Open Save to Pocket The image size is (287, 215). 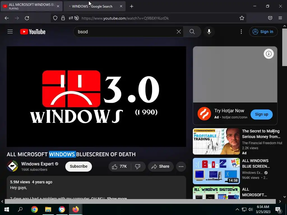pos(270,18)
